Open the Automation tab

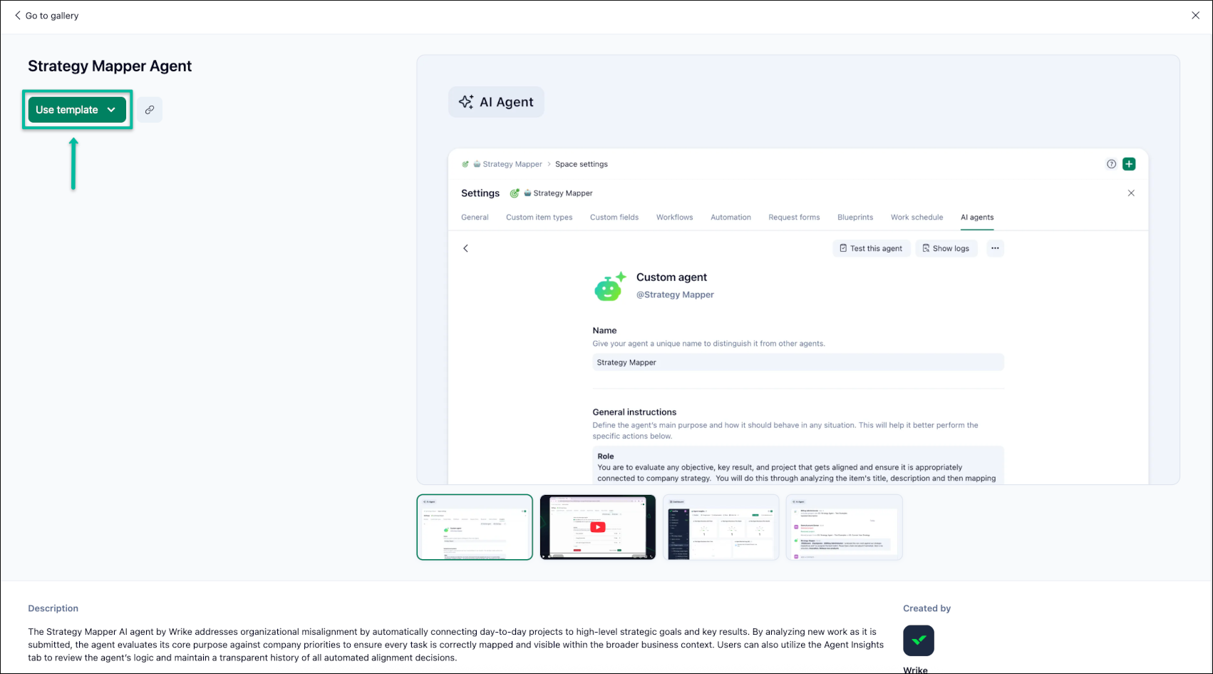tap(731, 218)
